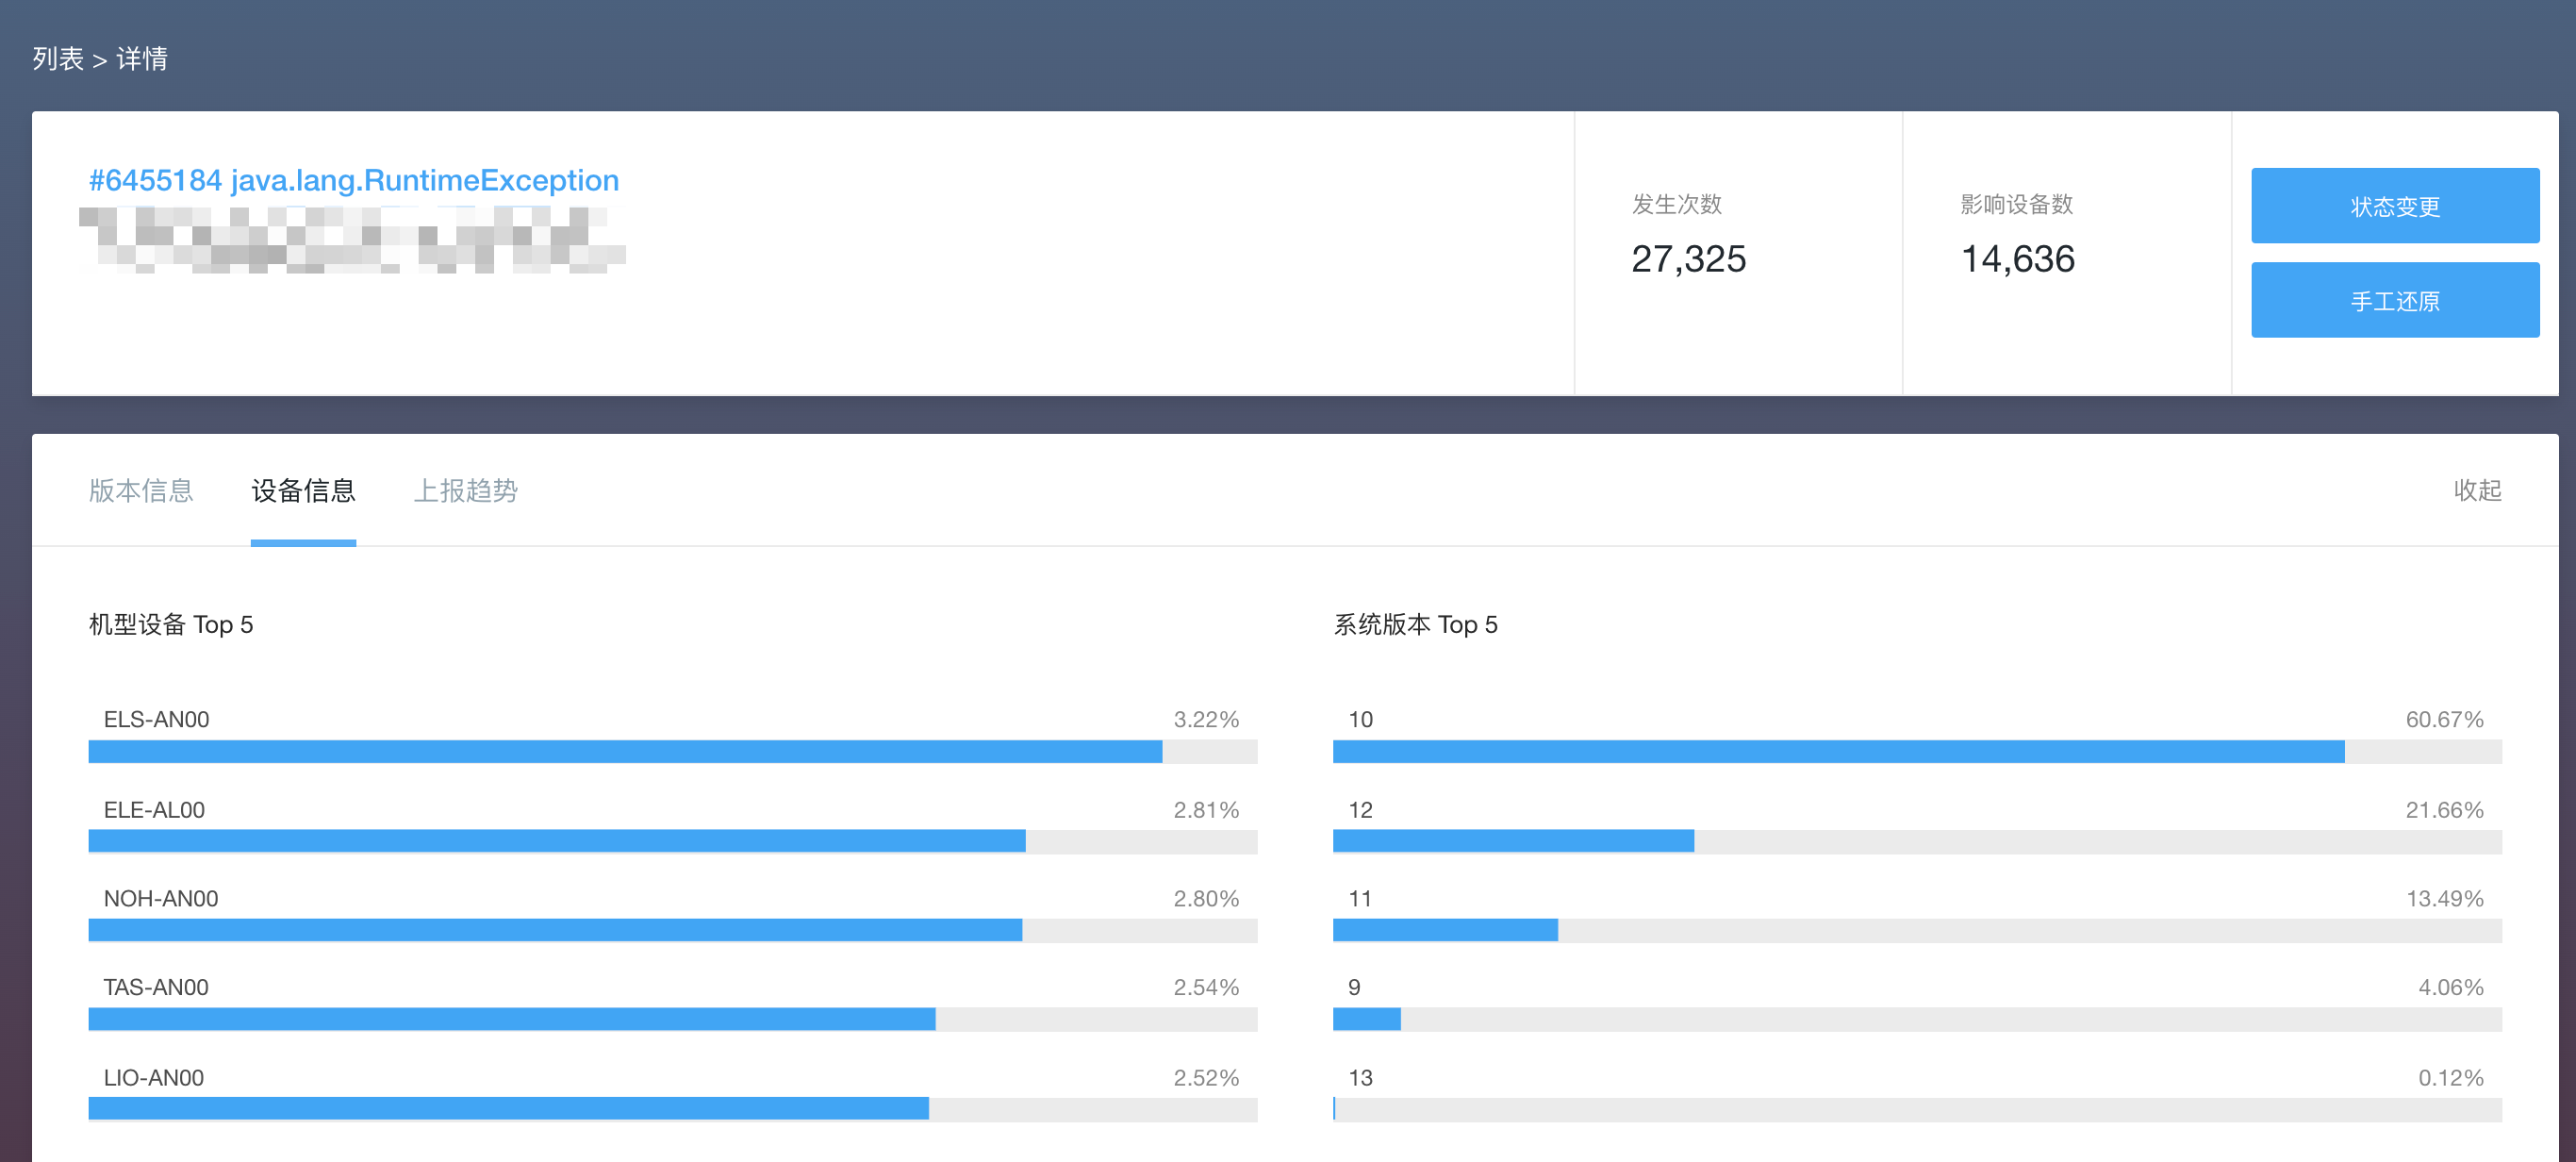Image resolution: width=2576 pixels, height=1162 pixels.
Task: Click the 2.80% percentage value
Action: (x=1206, y=898)
